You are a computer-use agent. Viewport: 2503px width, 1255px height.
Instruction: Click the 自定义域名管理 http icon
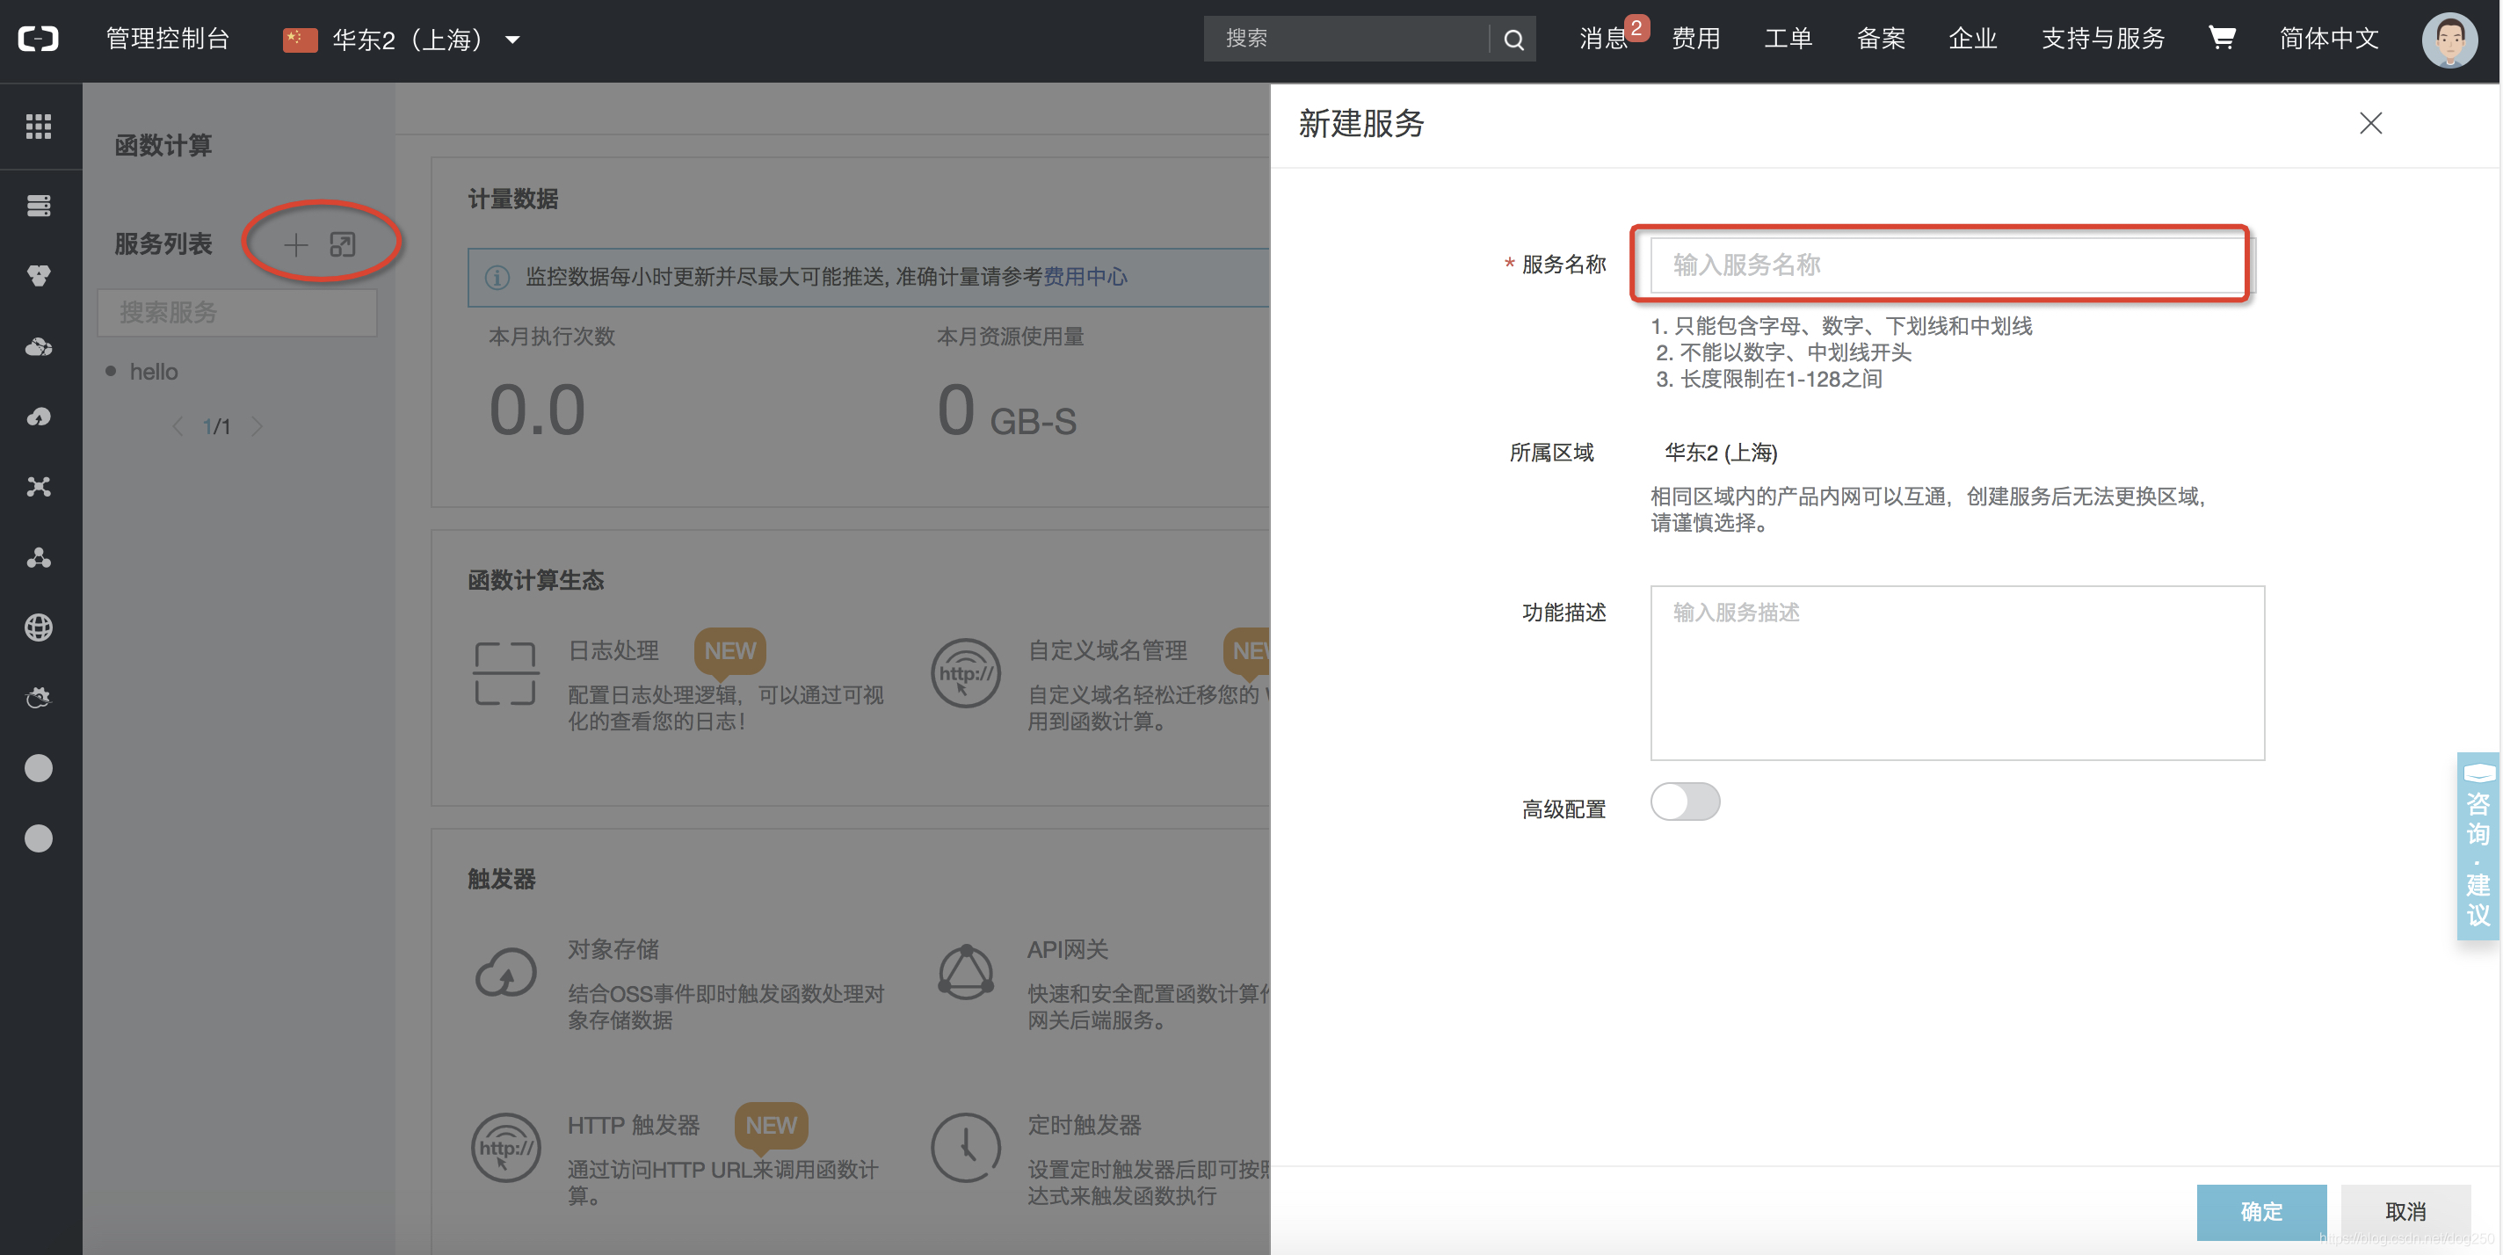click(965, 673)
